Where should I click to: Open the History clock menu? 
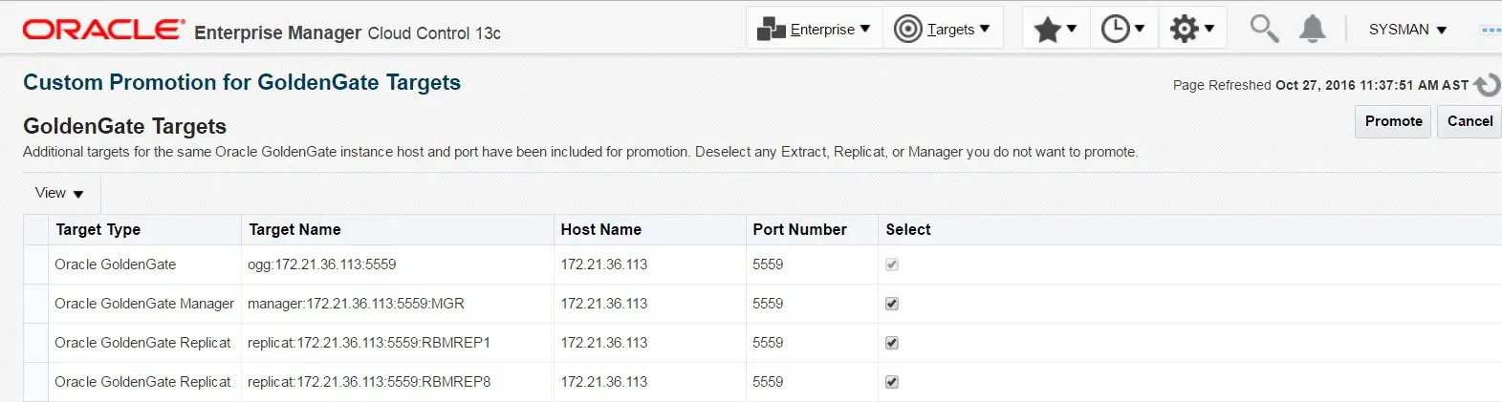(1122, 29)
